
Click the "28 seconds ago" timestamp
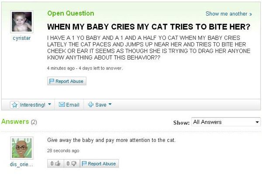pyautogui.click(x=63, y=151)
